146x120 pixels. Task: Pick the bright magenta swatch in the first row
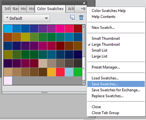click(60, 29)
